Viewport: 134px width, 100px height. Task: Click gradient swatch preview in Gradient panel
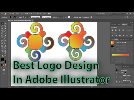[x=113, y=43]
